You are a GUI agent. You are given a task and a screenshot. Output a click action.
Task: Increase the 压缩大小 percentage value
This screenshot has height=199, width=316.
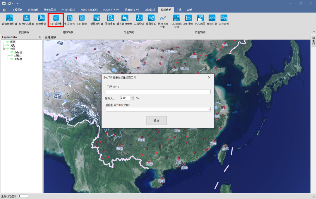[x=132, y=97]
